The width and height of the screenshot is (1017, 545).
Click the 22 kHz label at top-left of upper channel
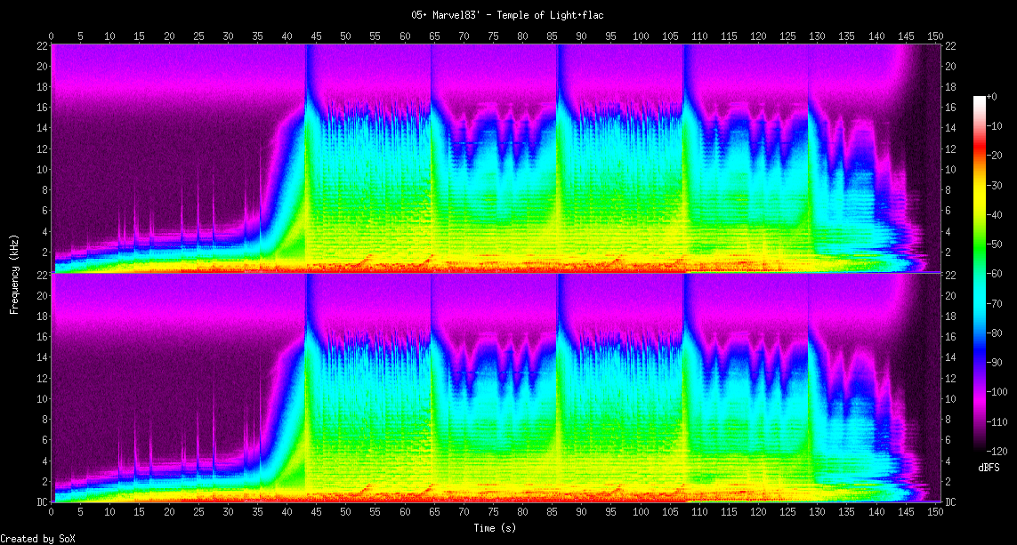tap(42, 46)
